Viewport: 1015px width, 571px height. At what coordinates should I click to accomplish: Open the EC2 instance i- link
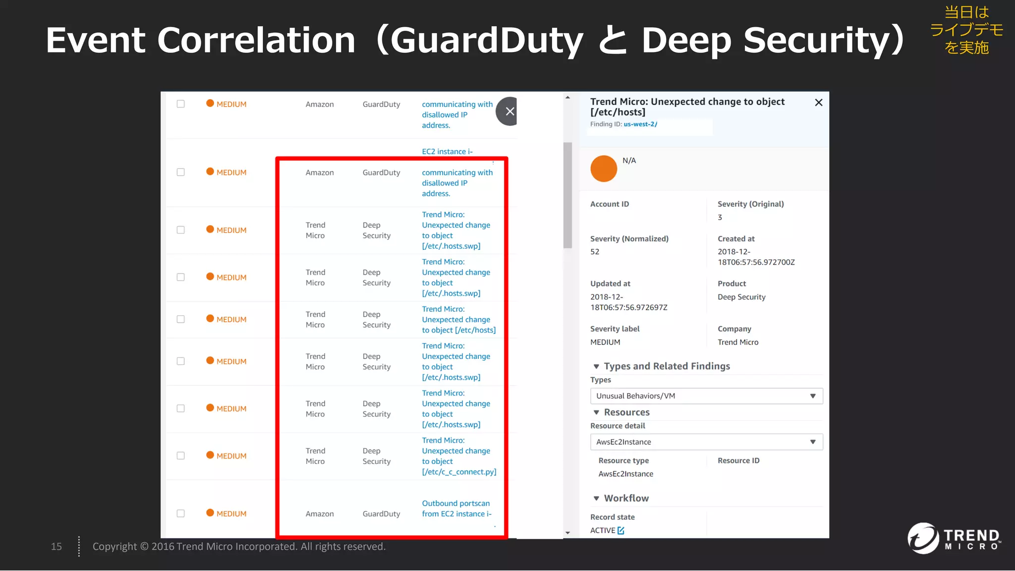pyautogui.click(x=447, y=152)
